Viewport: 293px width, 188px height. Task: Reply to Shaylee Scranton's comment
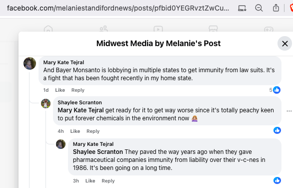pyautogui.click(x=93, y=131)
